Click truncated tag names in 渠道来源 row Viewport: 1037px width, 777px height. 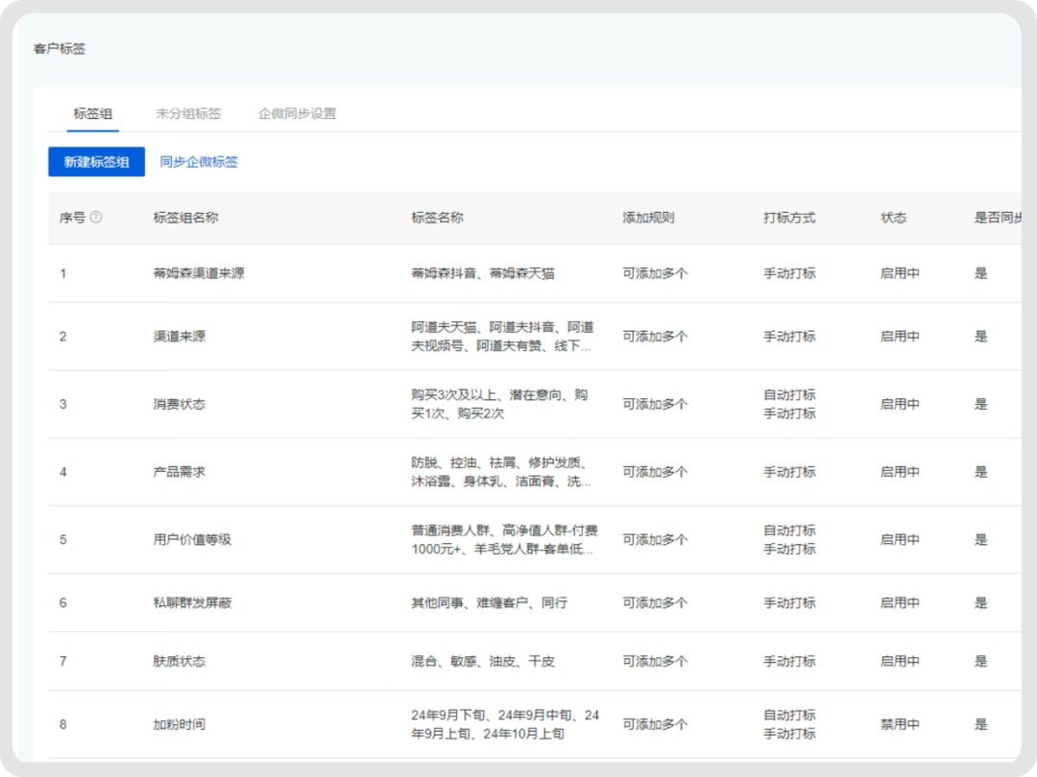point(501,337)
